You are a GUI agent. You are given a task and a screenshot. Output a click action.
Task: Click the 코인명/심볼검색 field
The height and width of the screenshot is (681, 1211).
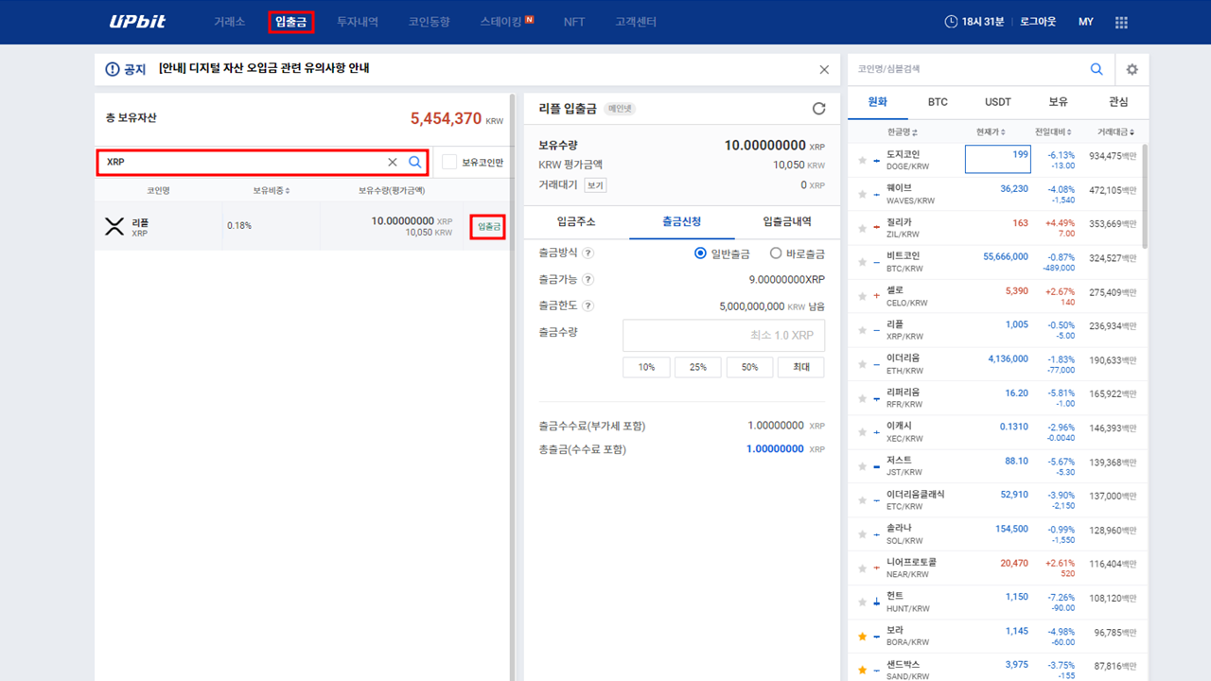(x=967, y=69)
